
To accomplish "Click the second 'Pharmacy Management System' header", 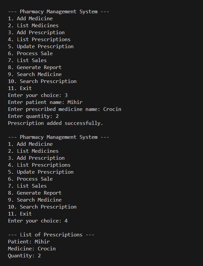I will pyautogui.click(x=59, y=137).
